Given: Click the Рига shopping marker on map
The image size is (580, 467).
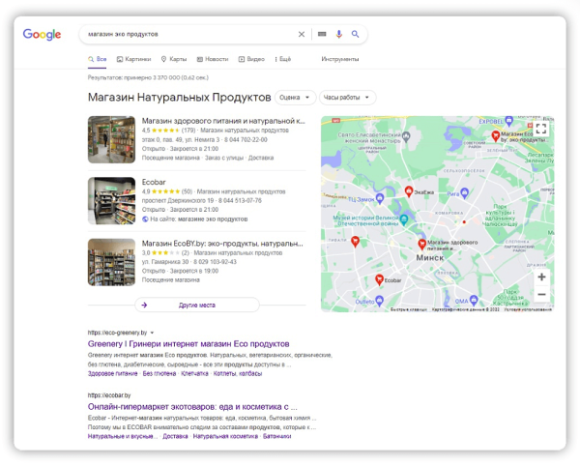Looking at the screenshot, I should [465, 192].
